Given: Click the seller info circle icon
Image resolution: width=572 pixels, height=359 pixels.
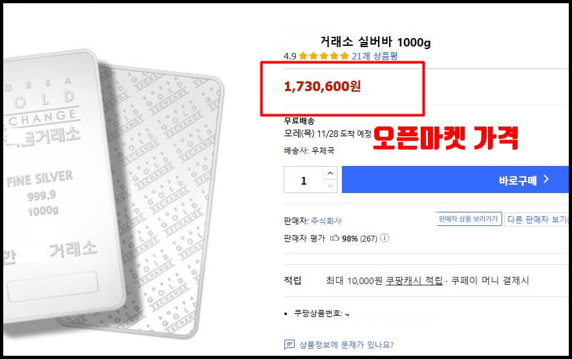Looking at the screenshot, I should [385, 238].
